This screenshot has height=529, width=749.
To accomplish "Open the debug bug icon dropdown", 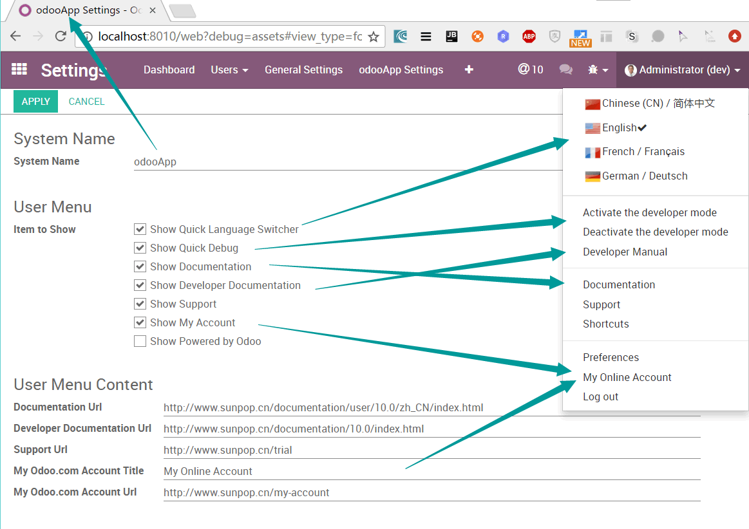I will click(598, 70).
